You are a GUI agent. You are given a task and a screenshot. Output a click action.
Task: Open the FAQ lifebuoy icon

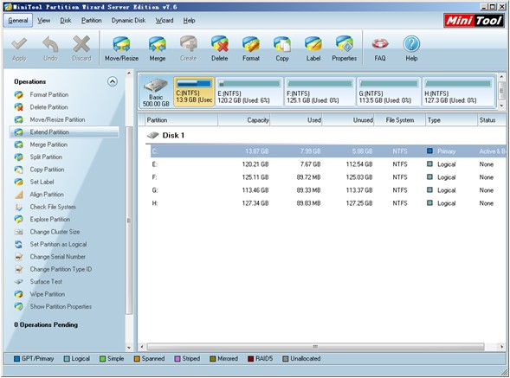pyautogui.click(x=380, y=44)
